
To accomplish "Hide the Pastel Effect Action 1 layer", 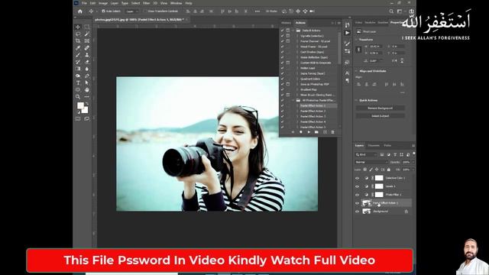I will (x=357, y=203).
